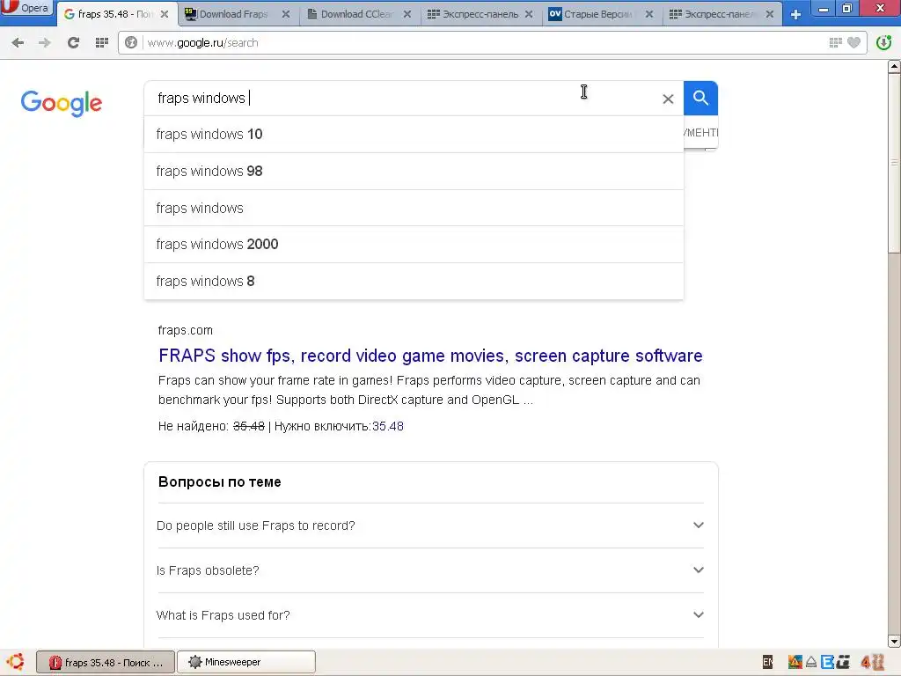901x676 pixels.
Task: Open a new tab with plus button
Action: 795,14
